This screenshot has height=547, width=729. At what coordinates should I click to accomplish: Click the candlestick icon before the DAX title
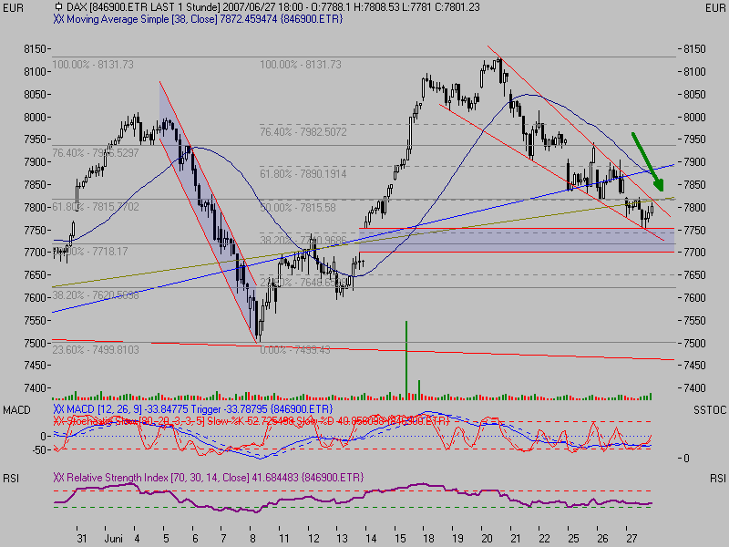[x=58, y=6]
